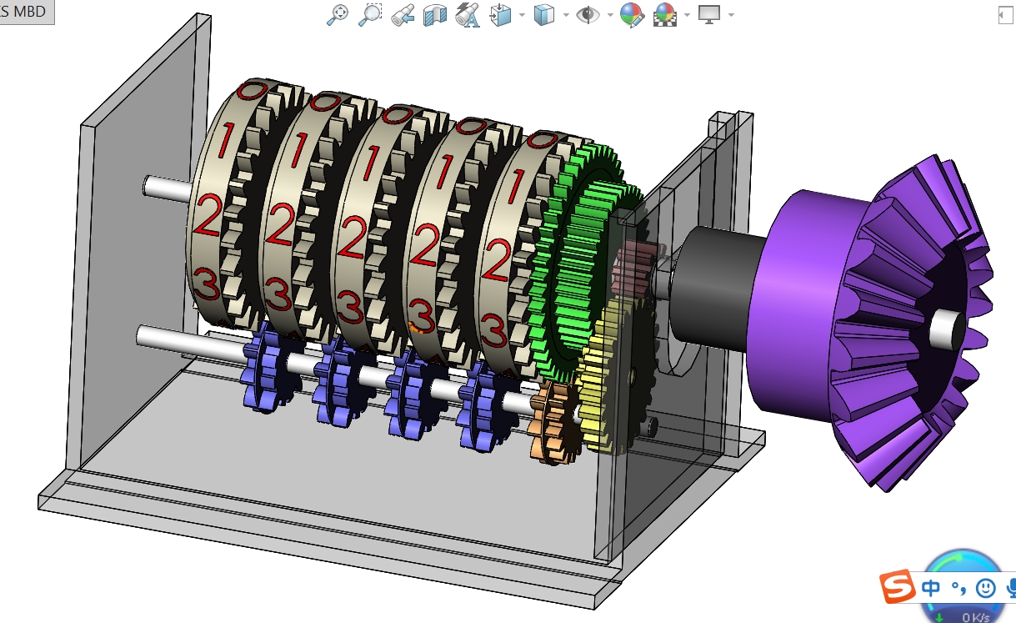Click the Hide/Show Items eye icon
The height and width of the screenshot is (623, 1016).
coord(588,14)
